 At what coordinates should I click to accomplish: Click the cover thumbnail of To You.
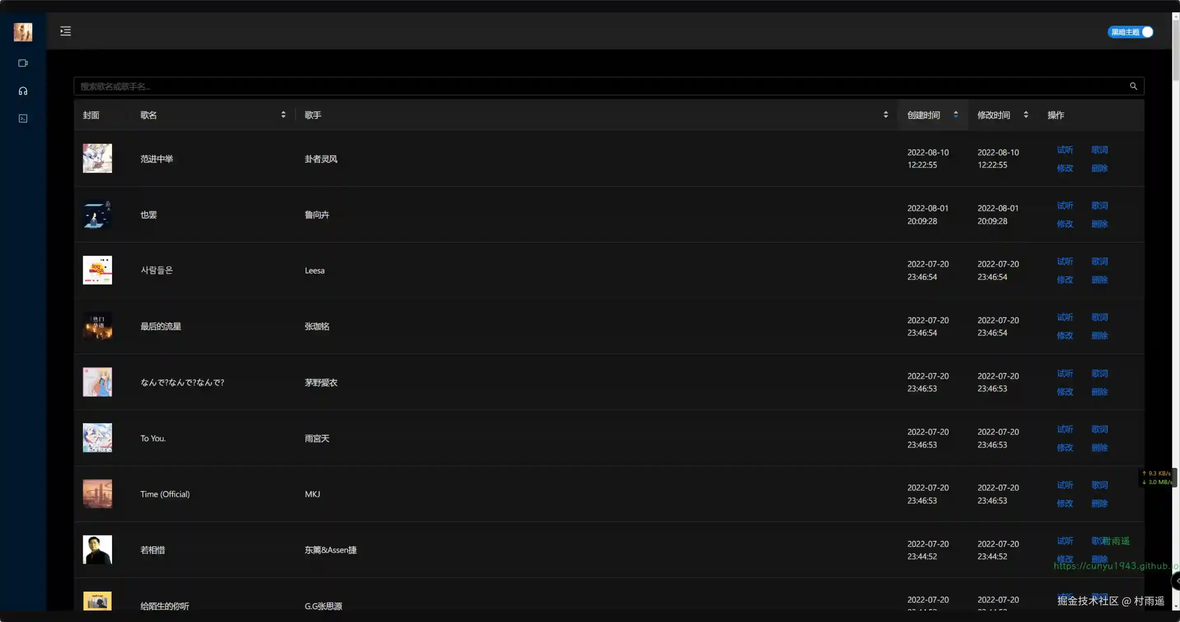pos(97,438)
